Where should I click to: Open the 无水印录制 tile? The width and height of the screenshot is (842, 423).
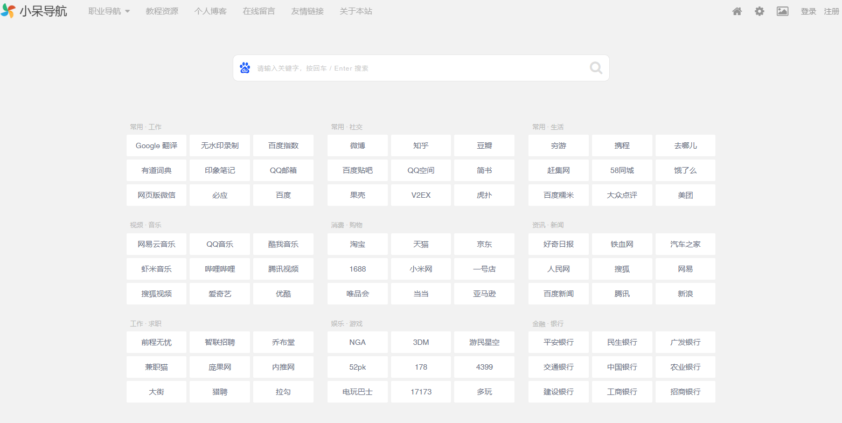click(x=220, y=145)
